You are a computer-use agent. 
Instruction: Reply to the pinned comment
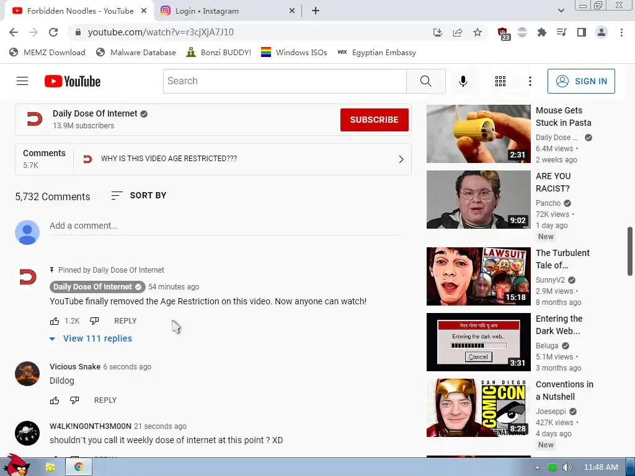tap(125, 321)
